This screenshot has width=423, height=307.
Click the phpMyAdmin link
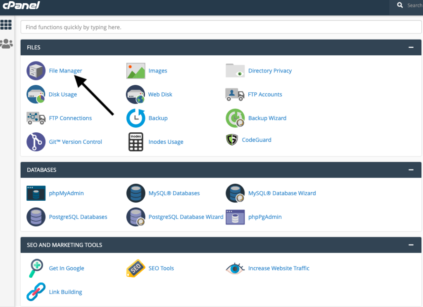[x=67, y=193]
